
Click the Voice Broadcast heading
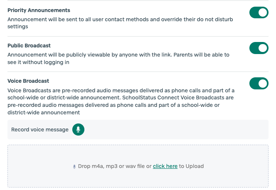pyautogui.click(x=28, y=81)
